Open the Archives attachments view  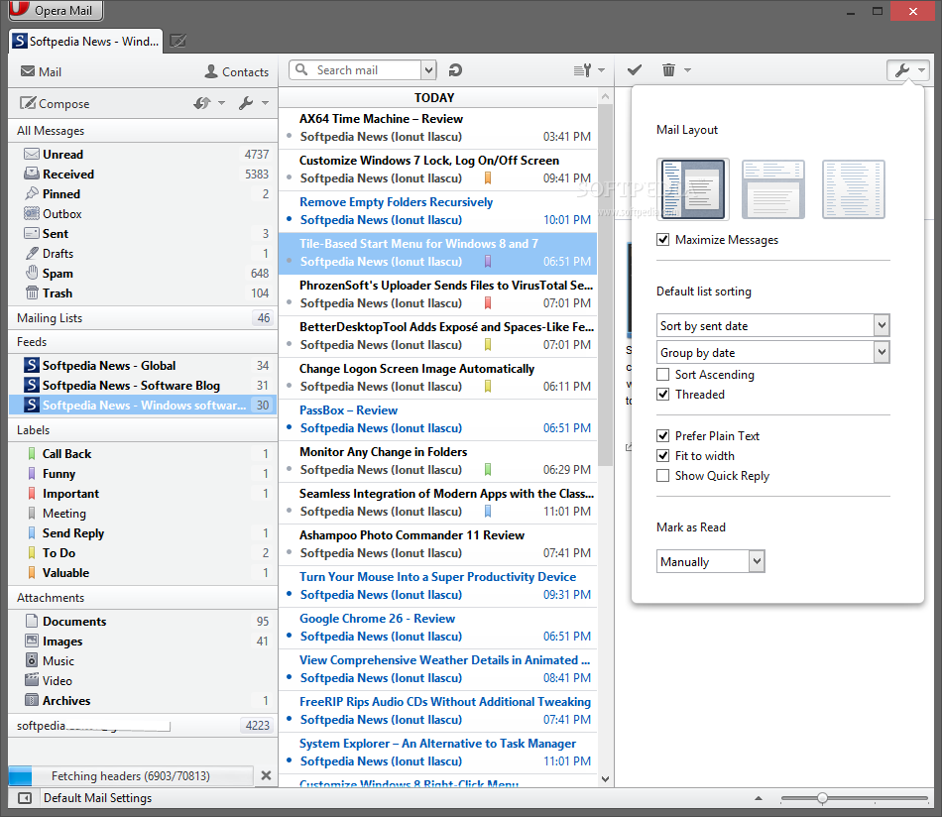[143, 700]
